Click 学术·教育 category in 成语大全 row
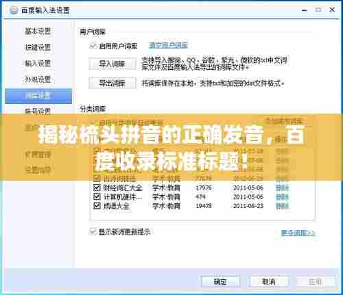This screenshot has width=343, height=295. tap(166, 206)
